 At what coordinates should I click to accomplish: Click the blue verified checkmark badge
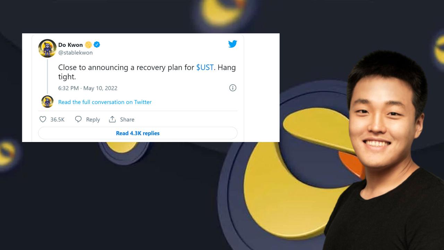(97, 45)
